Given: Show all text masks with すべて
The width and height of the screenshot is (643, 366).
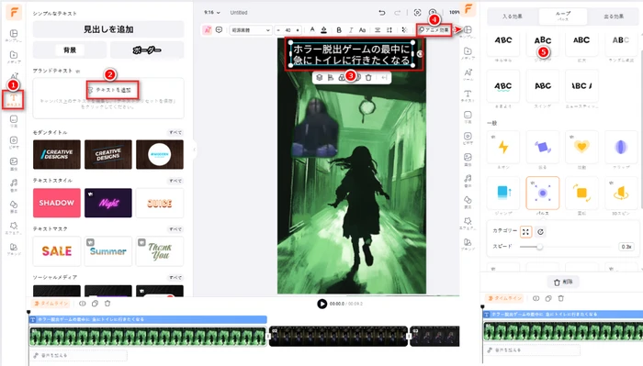Looking at the screenshot, I should (175, 228).
